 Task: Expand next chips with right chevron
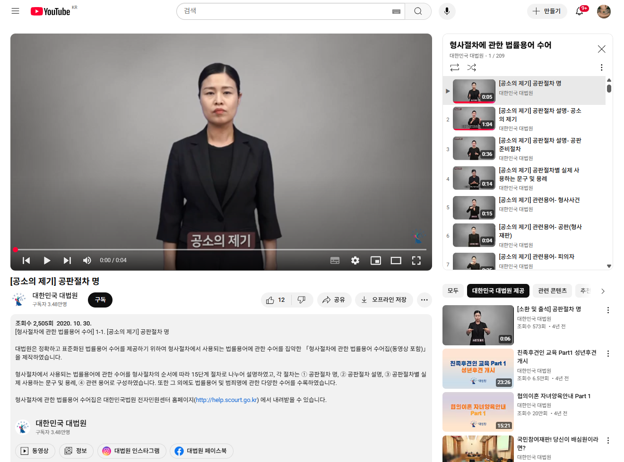[x=603, y=291]
